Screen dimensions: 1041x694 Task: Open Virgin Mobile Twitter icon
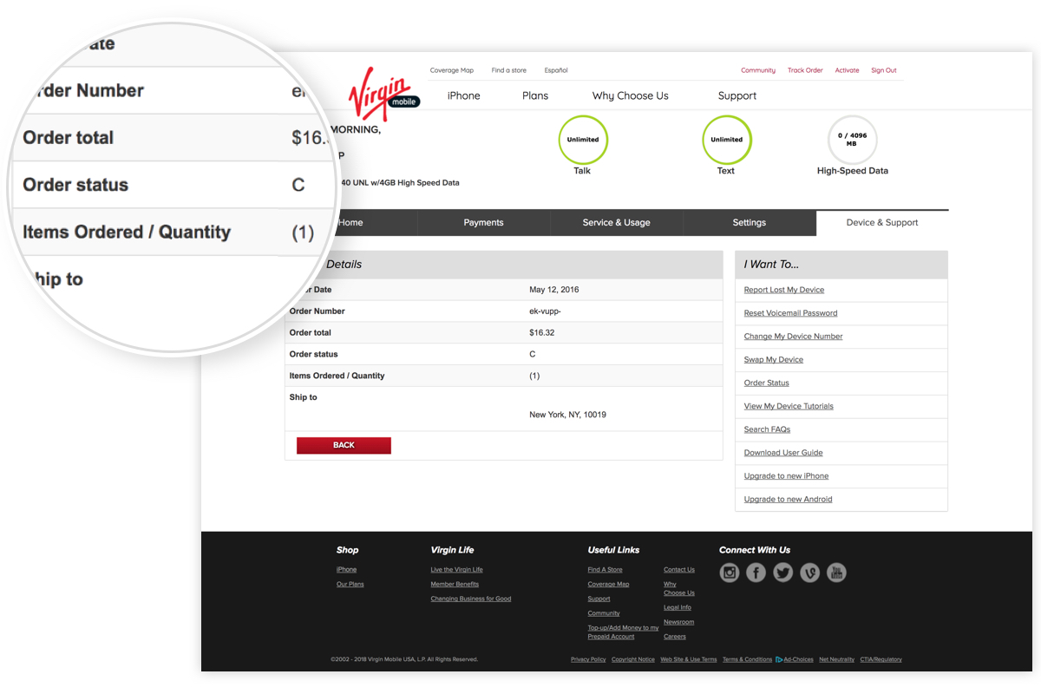[783, 573]
